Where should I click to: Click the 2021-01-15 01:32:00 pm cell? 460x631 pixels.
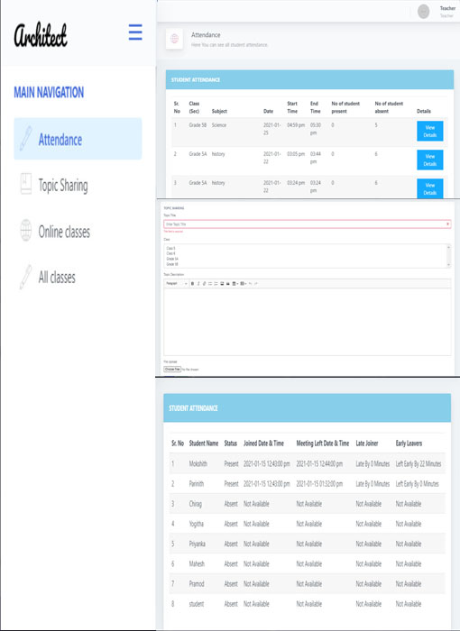[319, 484]
